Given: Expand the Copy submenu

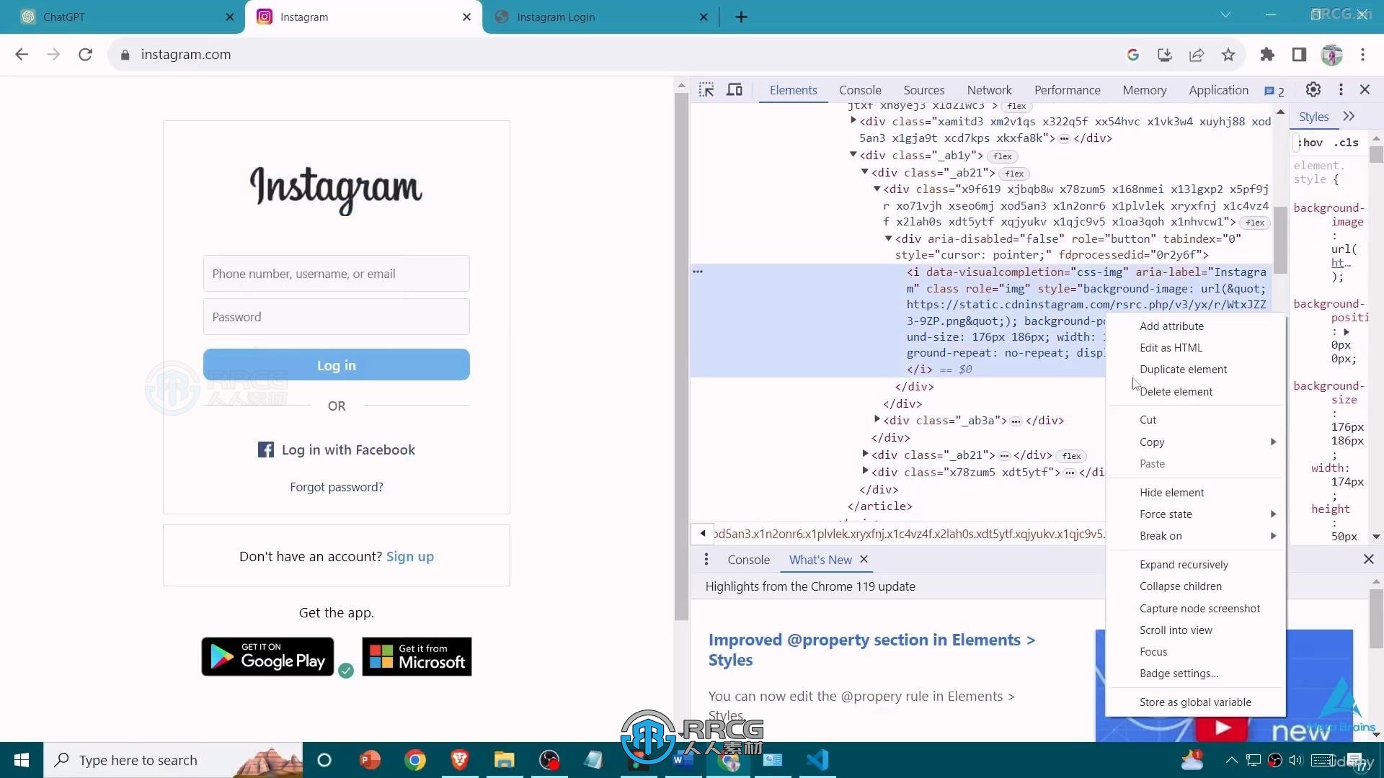Looking at the screenshot, I should coord(1196,442).
